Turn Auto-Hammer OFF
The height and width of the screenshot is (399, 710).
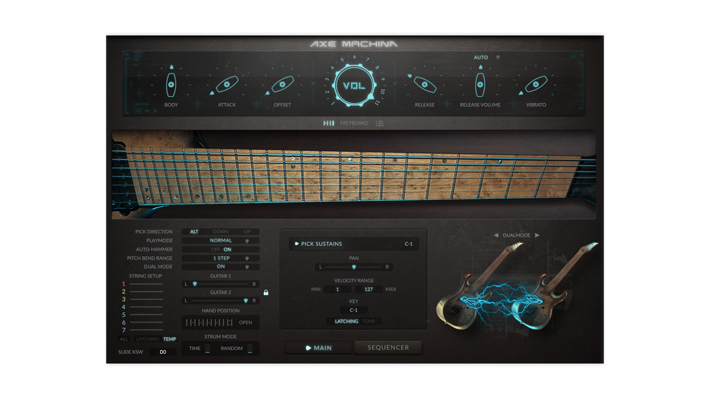(x=215, y=249)
